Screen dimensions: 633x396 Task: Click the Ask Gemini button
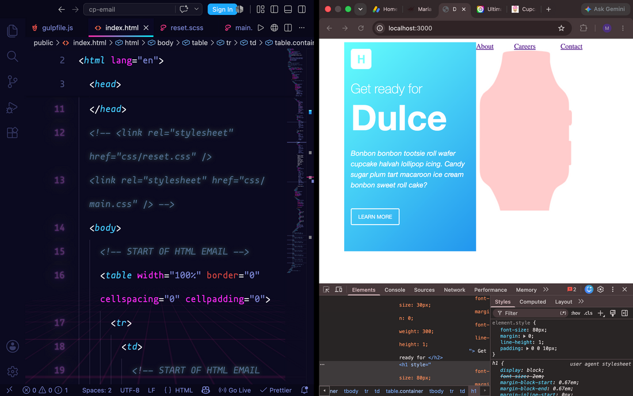point(605,9)
